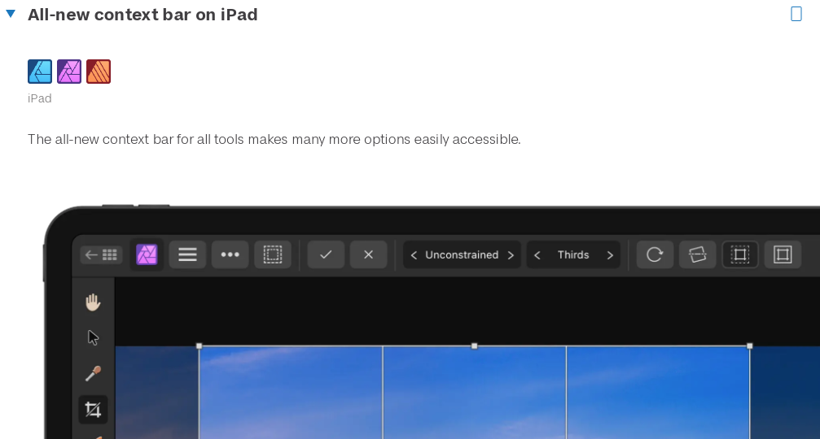Open the three-dots more options menu
This screenshot has height=439, width=820.
point(230,254)
